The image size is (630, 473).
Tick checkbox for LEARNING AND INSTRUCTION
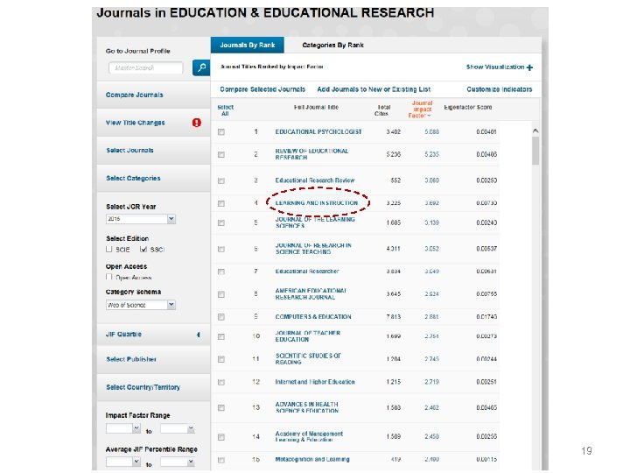[x=221, y=203]
